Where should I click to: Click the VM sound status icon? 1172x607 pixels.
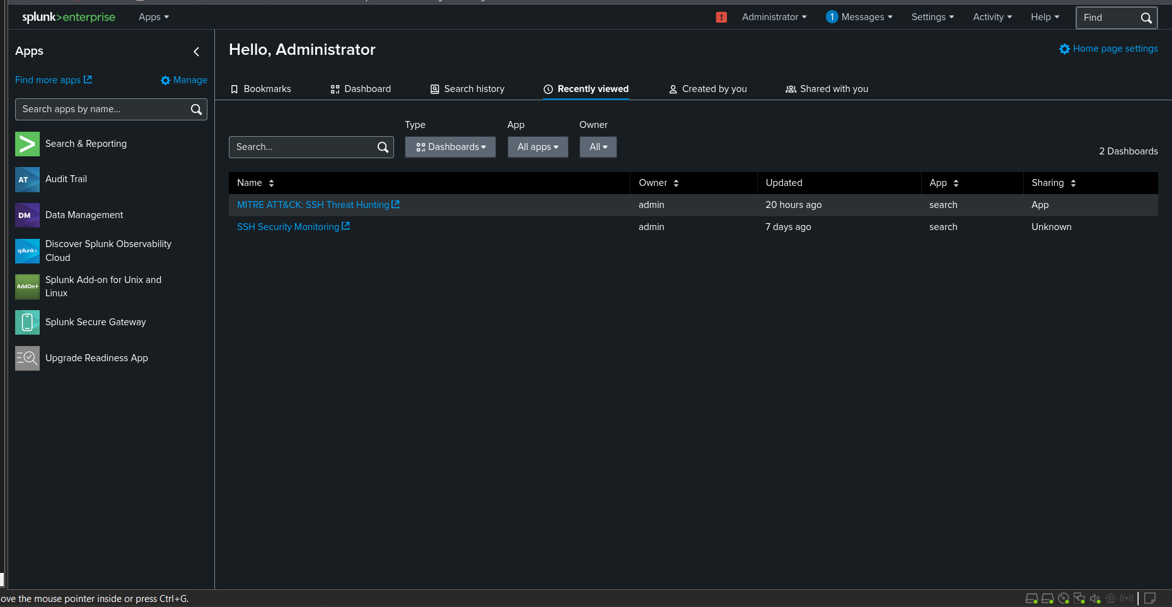coord(1095,598)
